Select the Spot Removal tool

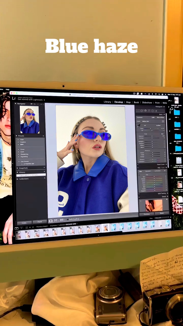pyautogui.click(x=142, y=111)
